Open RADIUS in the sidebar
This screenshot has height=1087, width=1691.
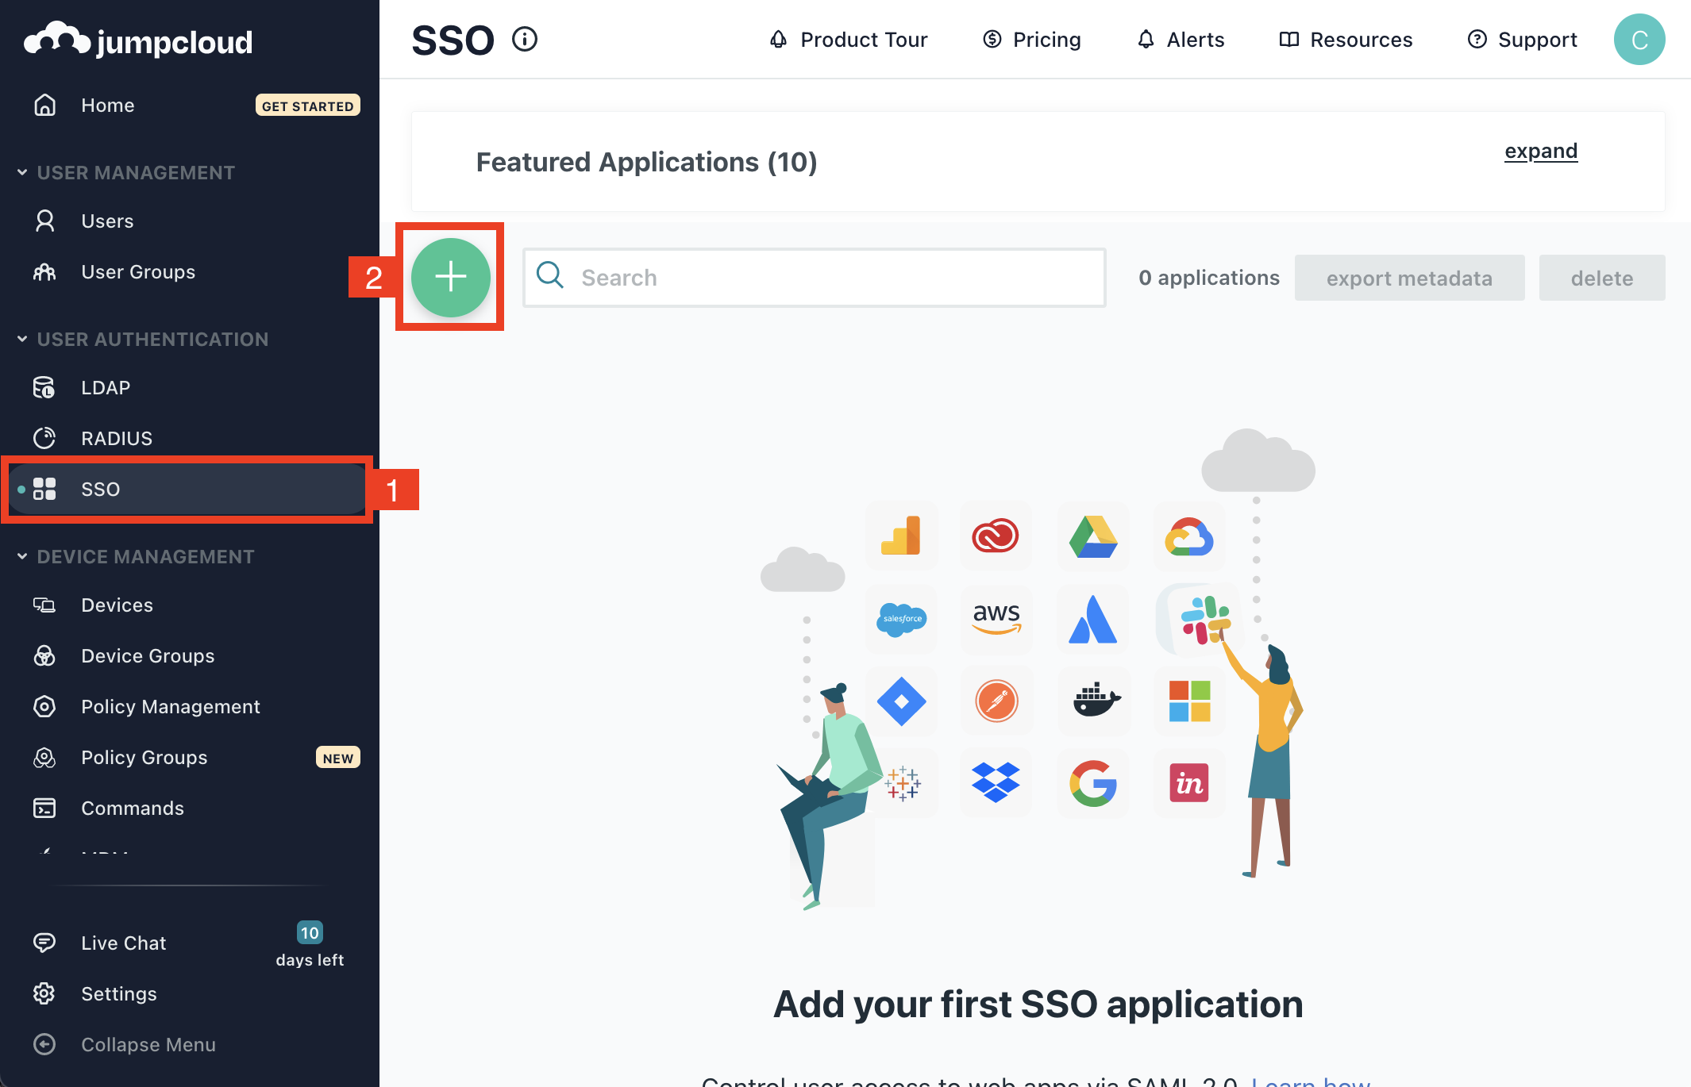coord(116,439)
